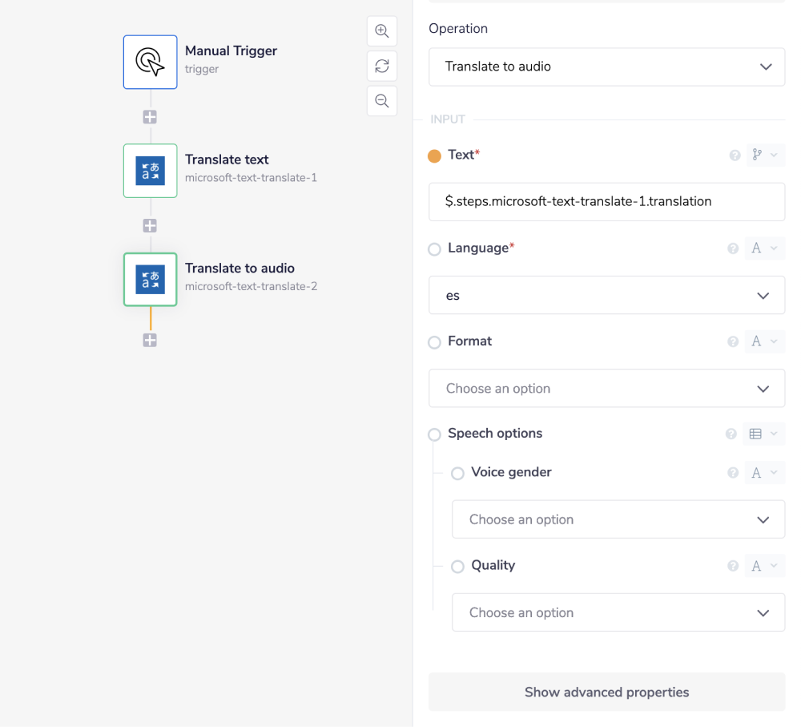This screenshot has width=801, height=727.
Task: Open the Language dropdown set to es
Action: point(606,295)
